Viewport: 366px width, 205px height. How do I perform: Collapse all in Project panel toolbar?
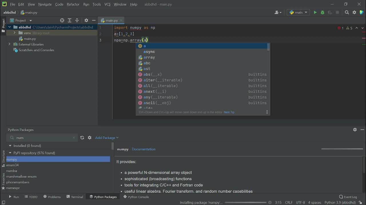tap(77, 20)
